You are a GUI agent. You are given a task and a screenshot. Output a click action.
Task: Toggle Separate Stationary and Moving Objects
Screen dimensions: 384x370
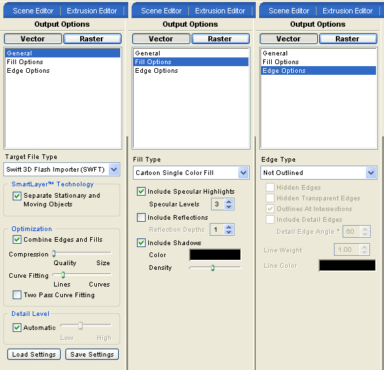pos(17,196)
